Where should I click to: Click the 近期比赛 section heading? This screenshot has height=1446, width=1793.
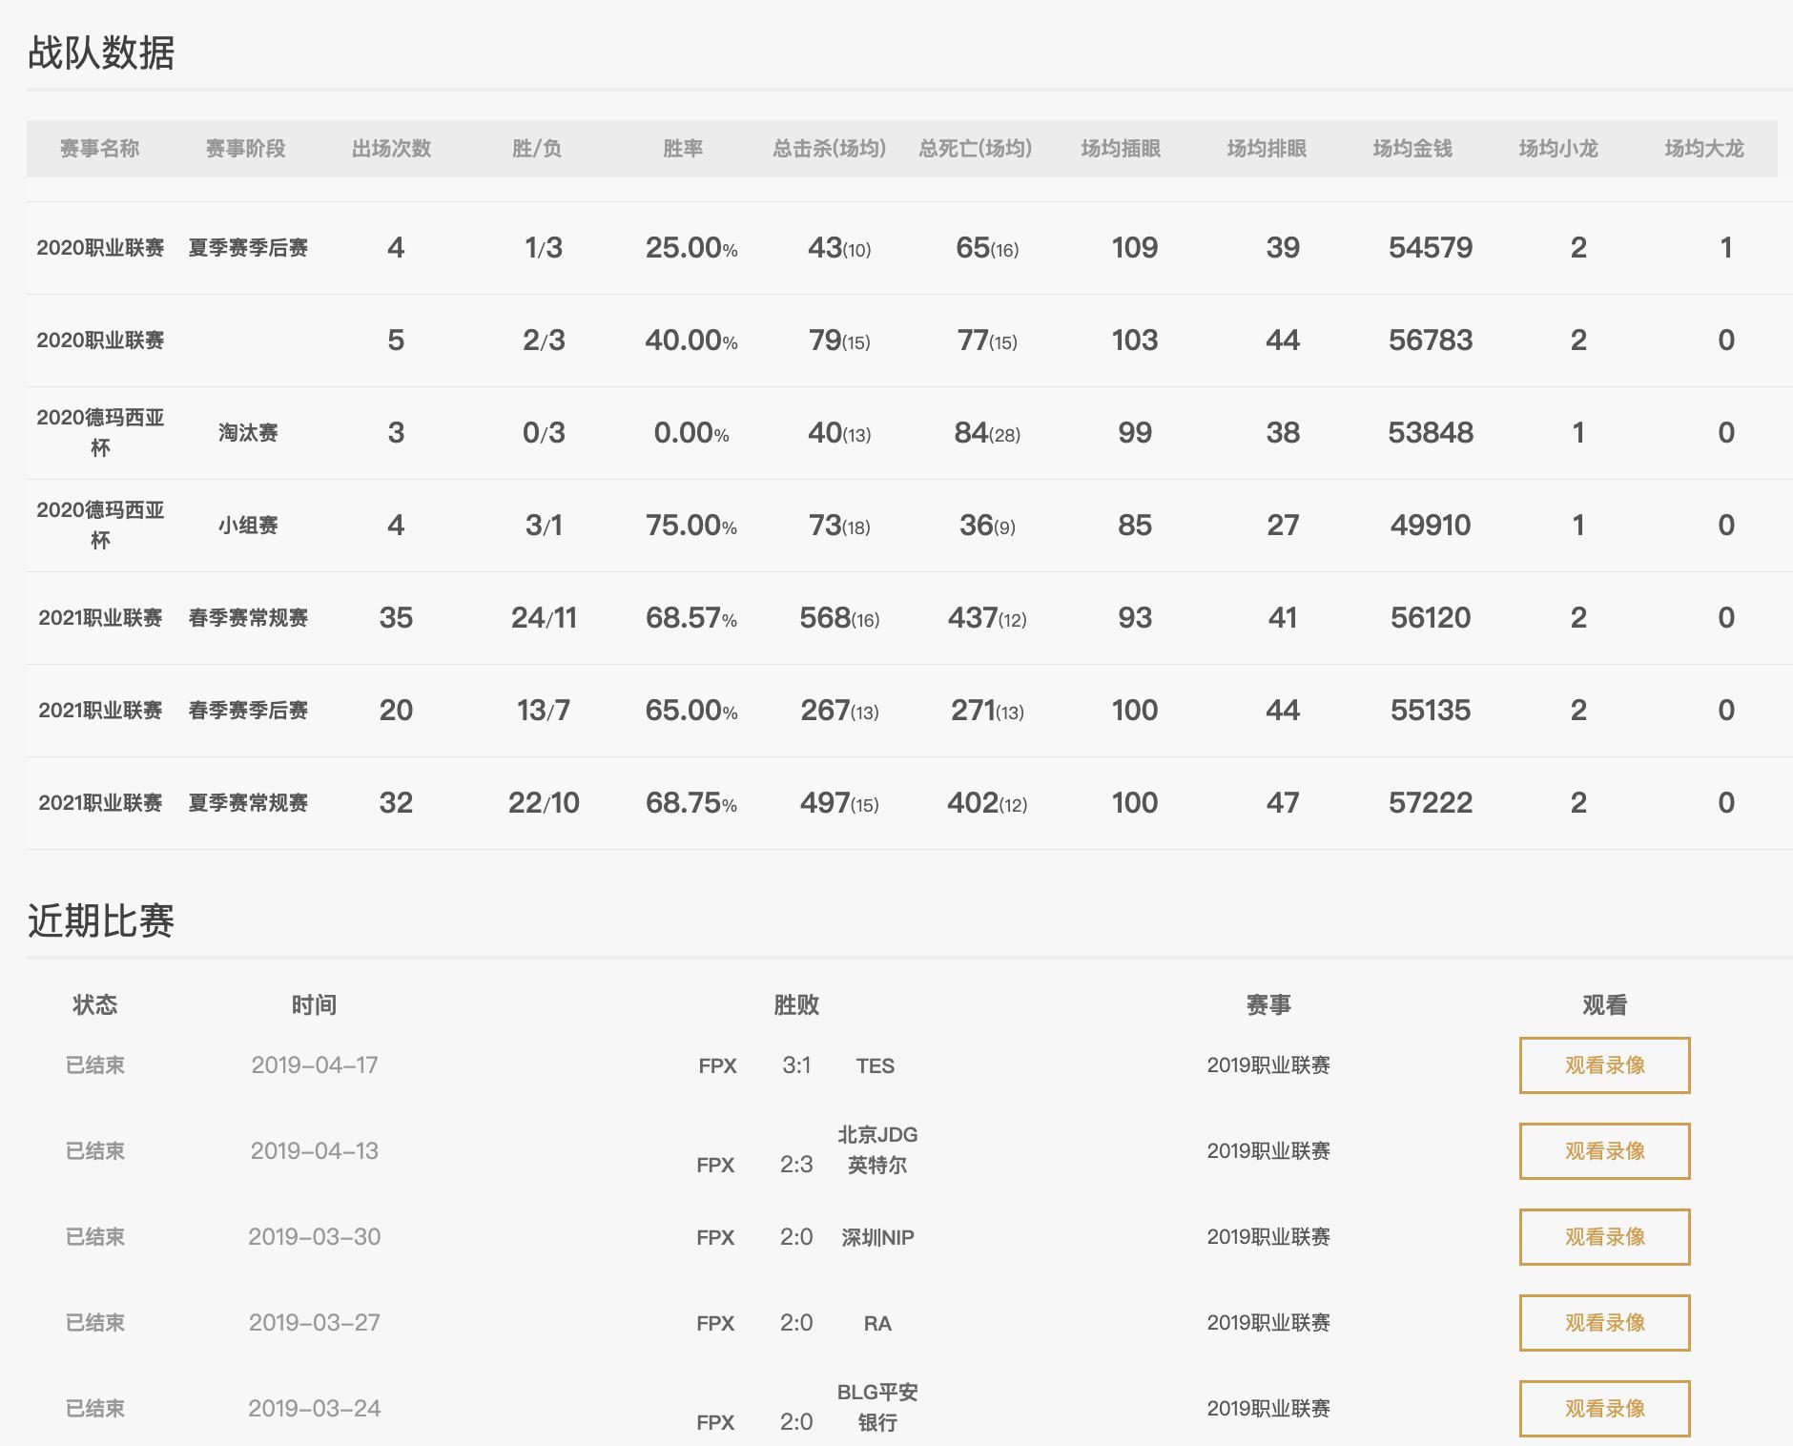pos(100,921)
